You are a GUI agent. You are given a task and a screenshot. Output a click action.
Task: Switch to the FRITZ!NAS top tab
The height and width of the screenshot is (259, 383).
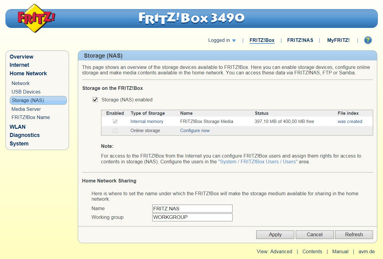tap(300, 40)
